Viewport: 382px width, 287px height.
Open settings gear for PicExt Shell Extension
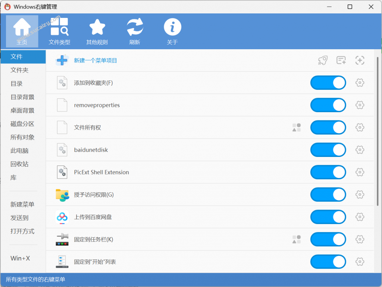[360, 172]
